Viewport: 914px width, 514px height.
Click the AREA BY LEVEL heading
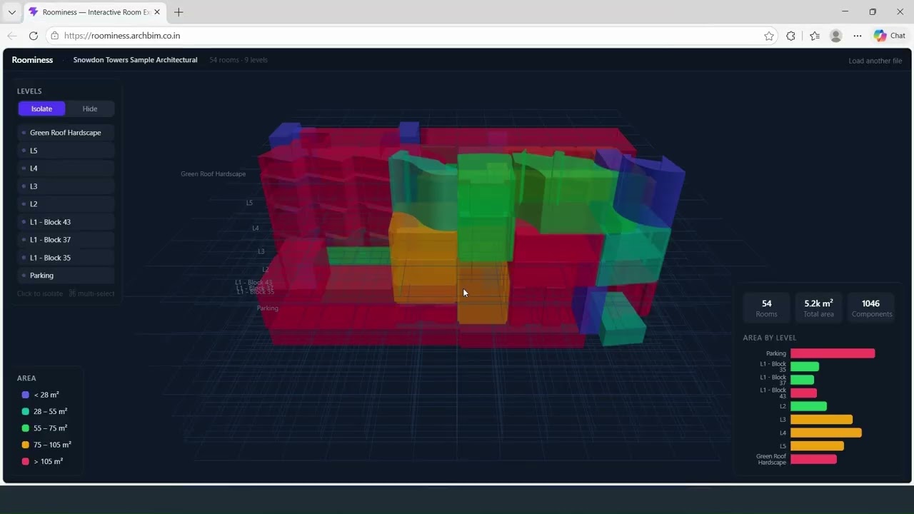[x=770, y=338]
